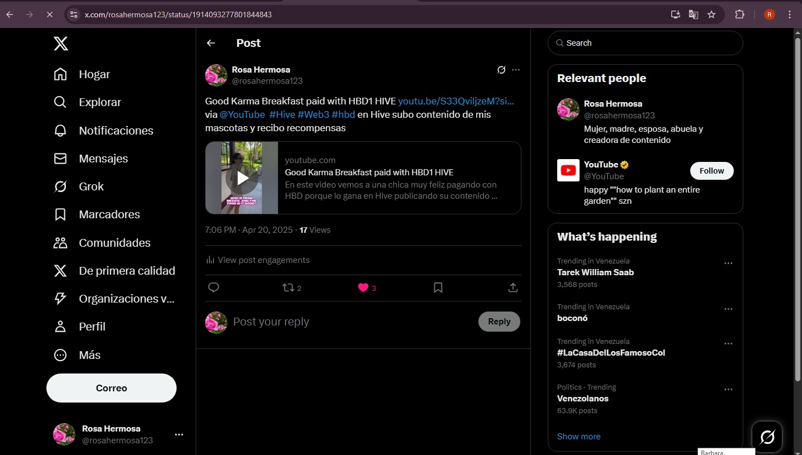Open the #Web3 hashtag
Image resolution: width=802 pixels, height=455 pixels.
click(314, 114)
